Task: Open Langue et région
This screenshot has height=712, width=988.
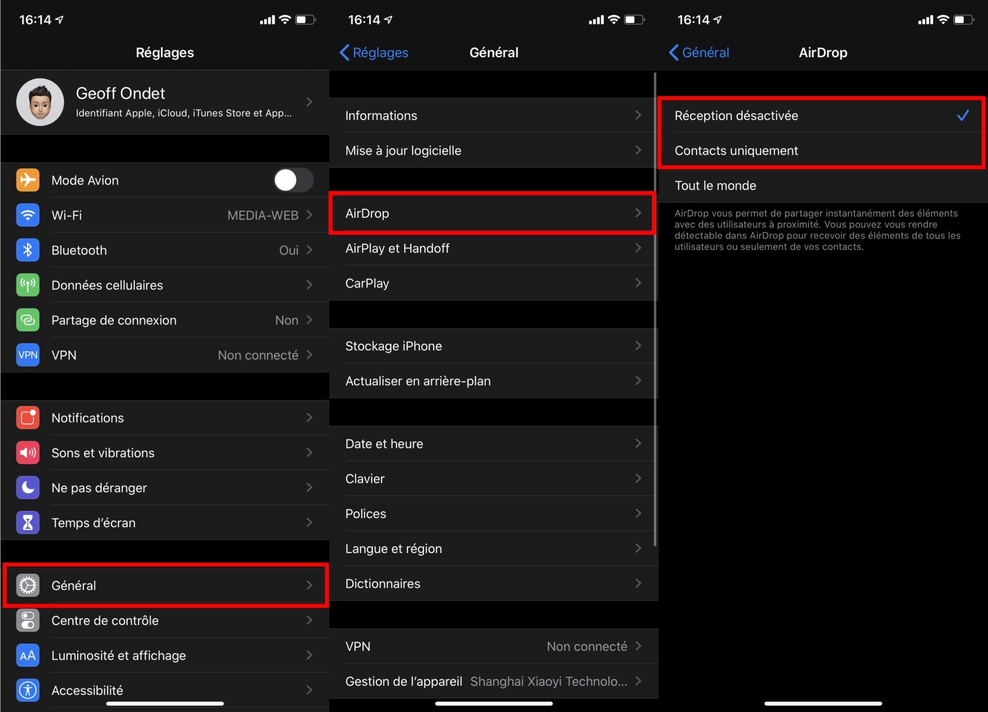Action: click(493, 548)
